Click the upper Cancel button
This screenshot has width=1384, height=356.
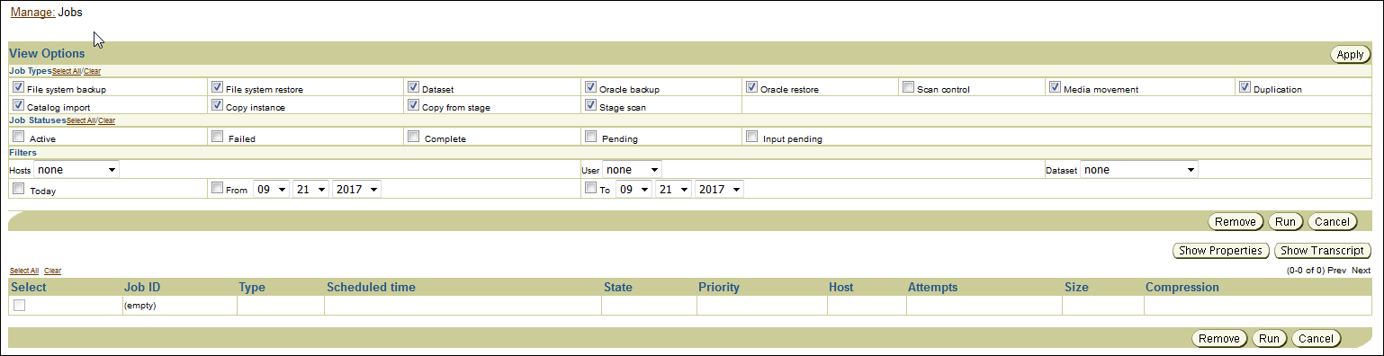click(x=1332, y=222)
